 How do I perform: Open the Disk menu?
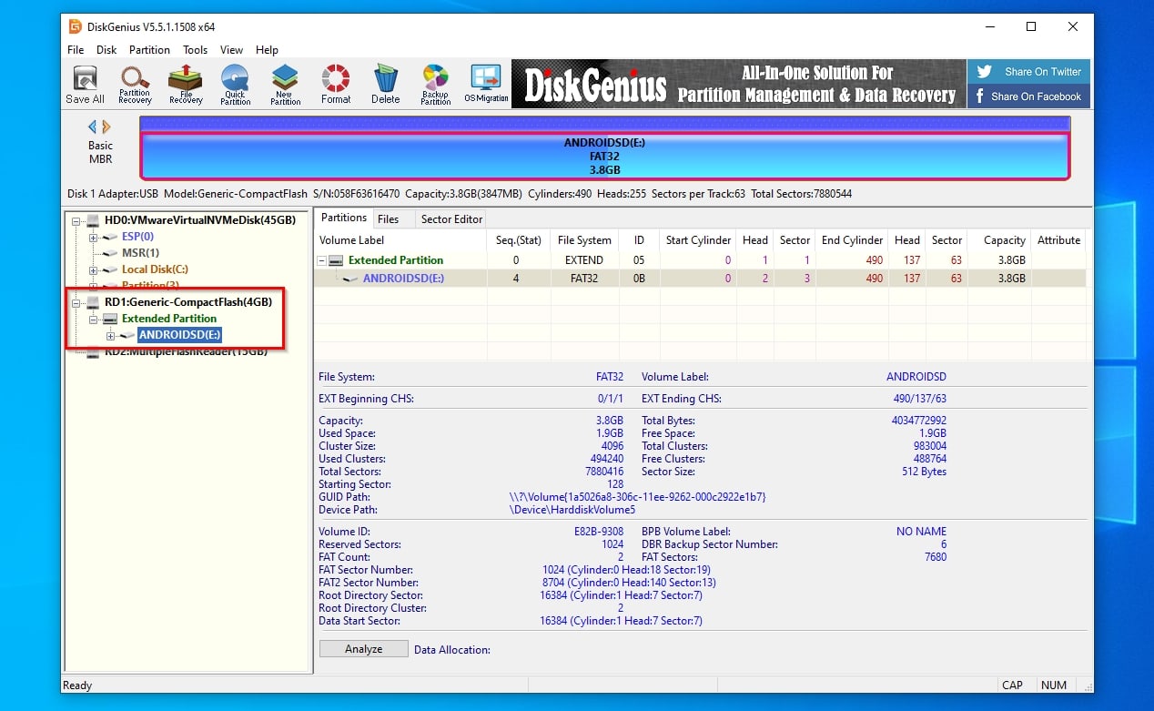coord(106,50)
